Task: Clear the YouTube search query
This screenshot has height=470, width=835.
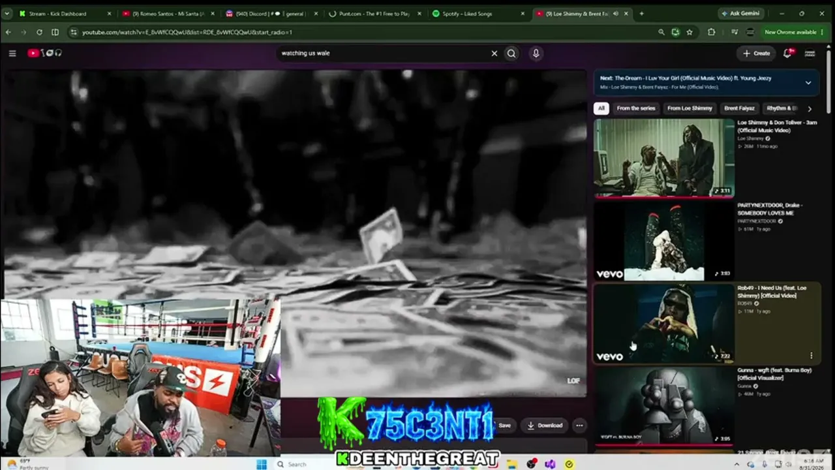Action: point(494,54)
